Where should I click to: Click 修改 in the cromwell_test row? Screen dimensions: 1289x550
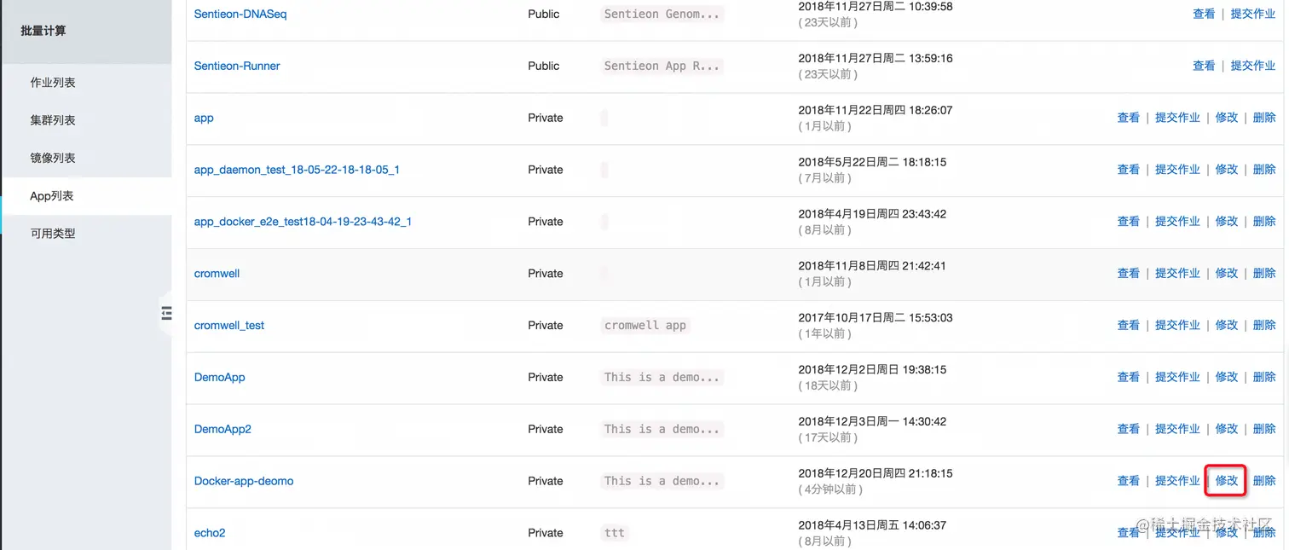click(x=1227, y=326)
